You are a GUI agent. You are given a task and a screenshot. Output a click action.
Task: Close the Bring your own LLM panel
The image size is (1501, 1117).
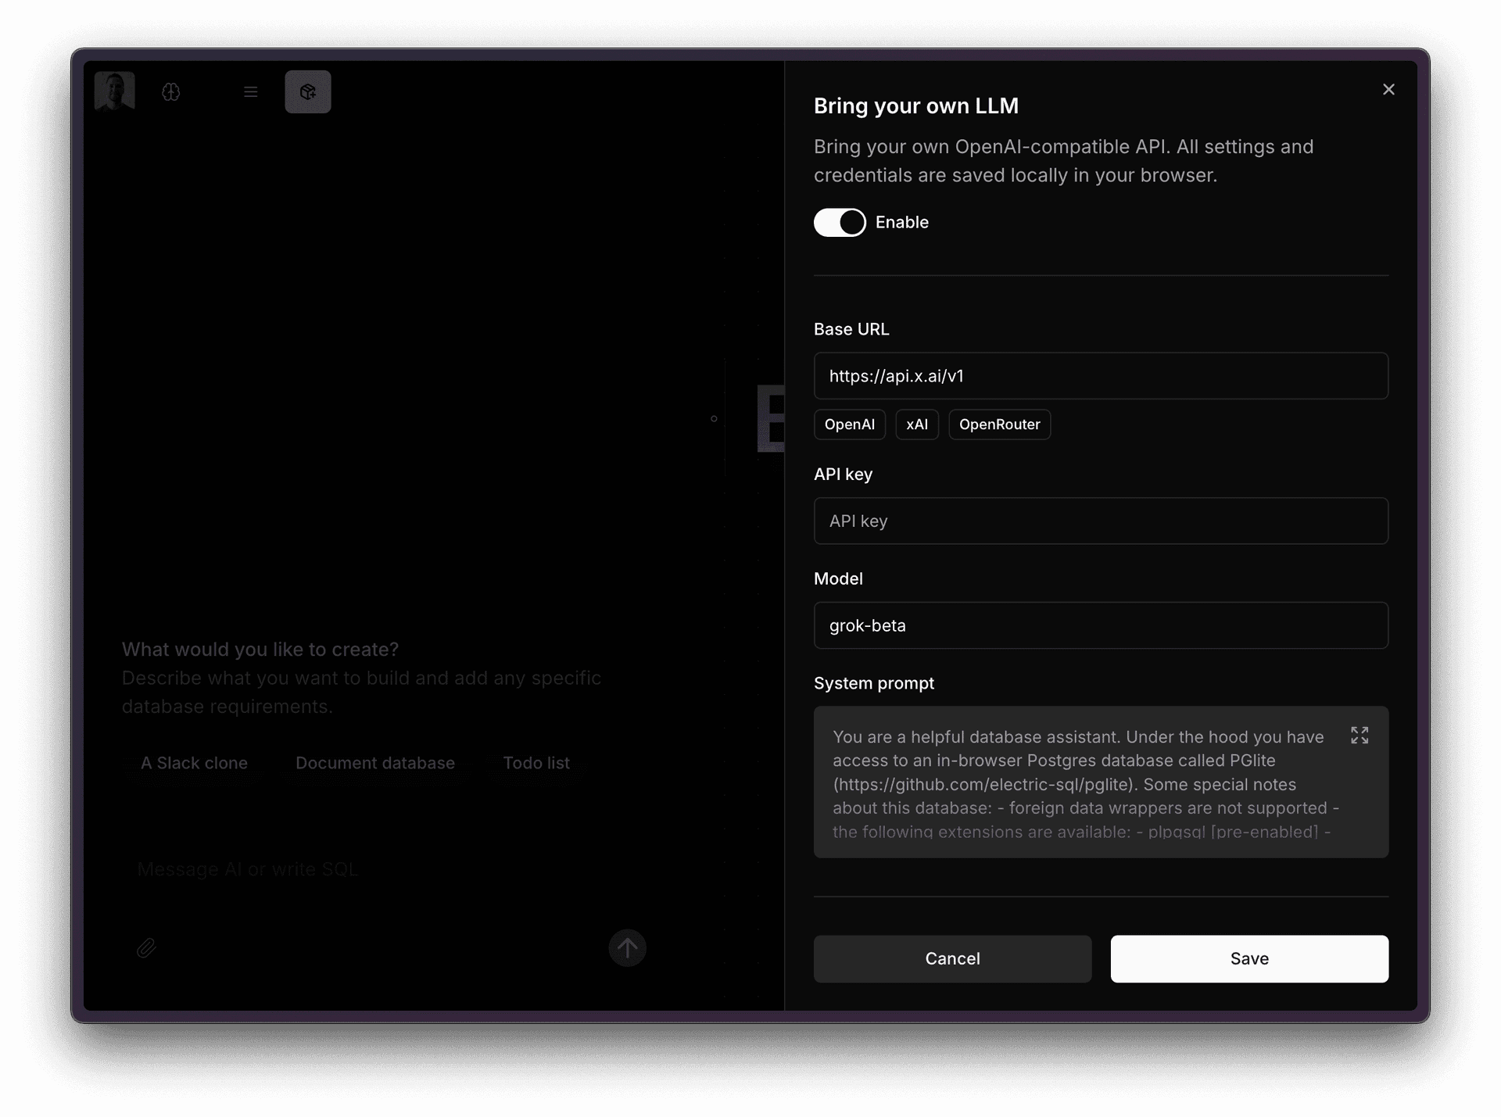click(1388, 90)
